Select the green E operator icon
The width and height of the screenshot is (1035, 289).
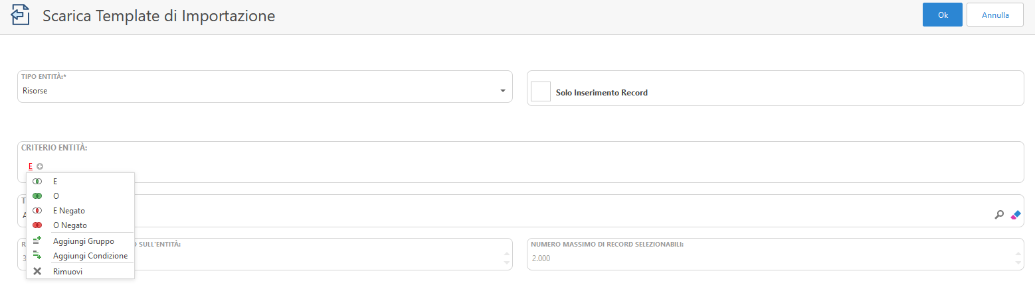37,181
